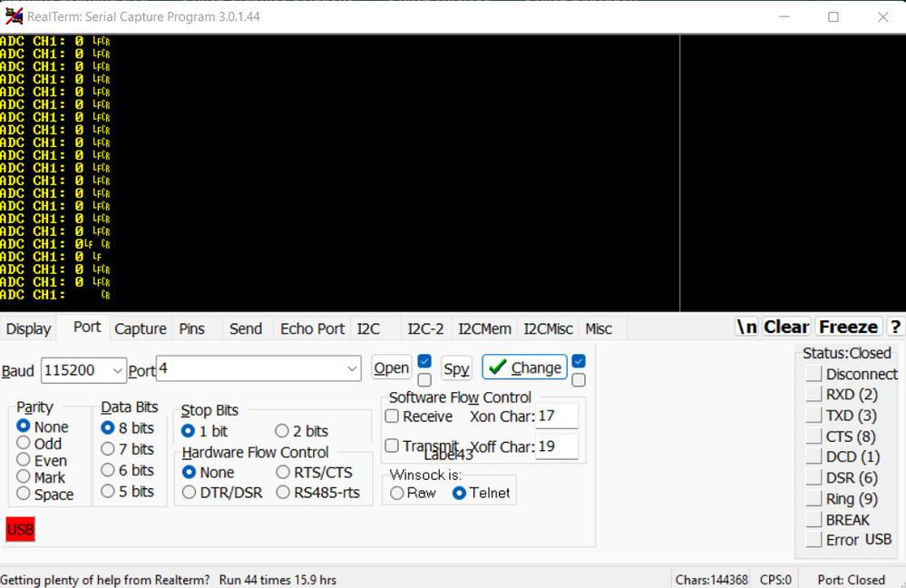Open the serial port with Open button
The height and width of the screenshot is (588, 906).
tap(391, 368)
